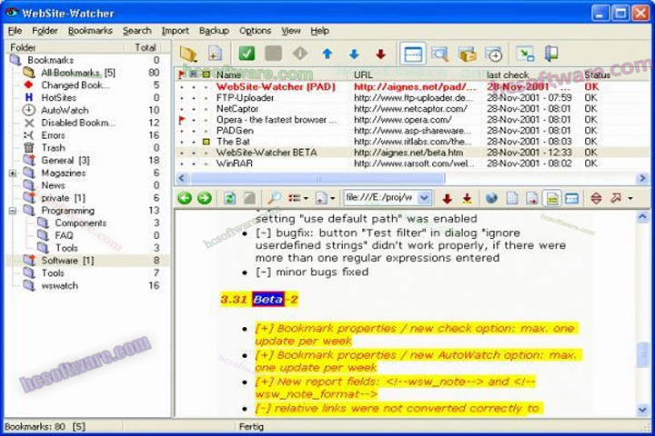Select the WebSite-Watcher BETA bookmark row
The height and width of the screenshot is (436, 655).
[x=411, y=153]
